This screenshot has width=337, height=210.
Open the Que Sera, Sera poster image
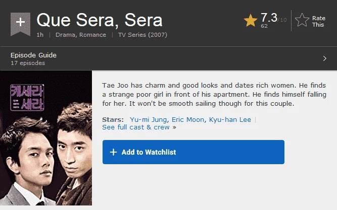coord(46,138)
